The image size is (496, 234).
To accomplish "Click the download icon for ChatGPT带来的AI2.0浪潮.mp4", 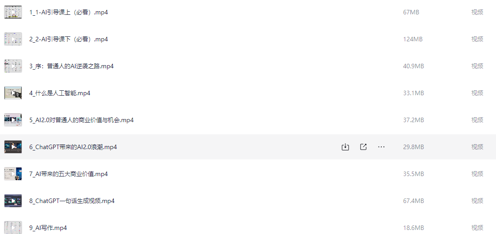I will click(x=345, y=147).
